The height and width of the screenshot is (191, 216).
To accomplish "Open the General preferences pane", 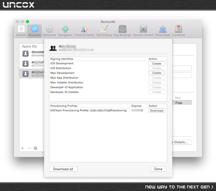I will point(21,31).
